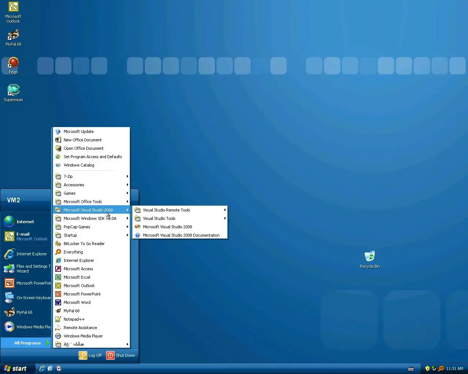This screenshot has width=468, height=374.
Task: Open MyPal 68 from All Programs list
Action: pyautogui.click(x=91, y=311)
